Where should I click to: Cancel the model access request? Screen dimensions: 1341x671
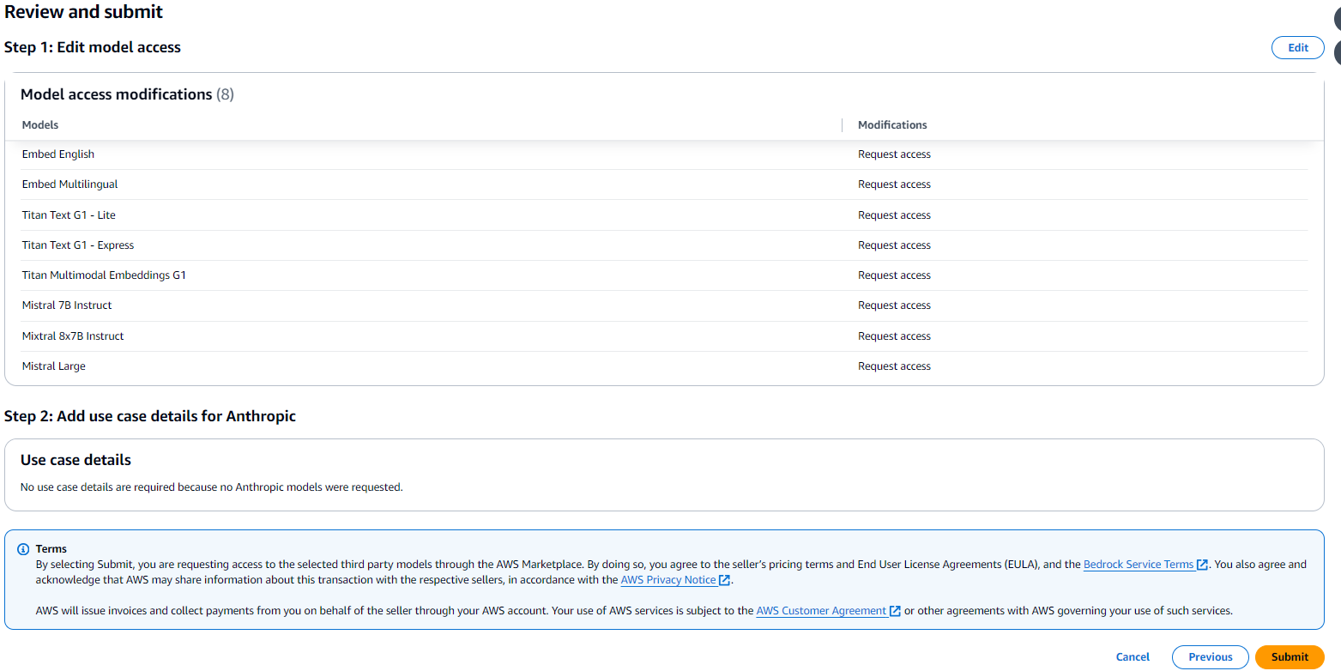[1133, 657]
